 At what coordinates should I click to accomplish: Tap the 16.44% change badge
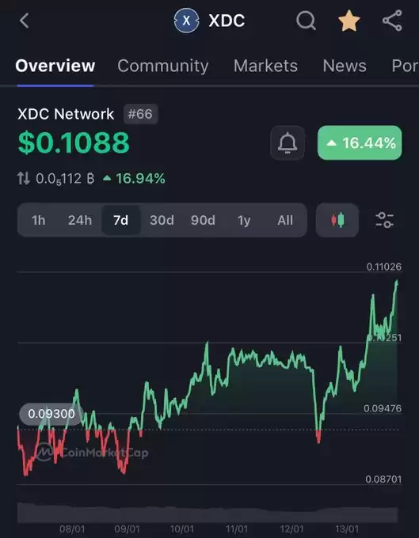coord(360,142)
